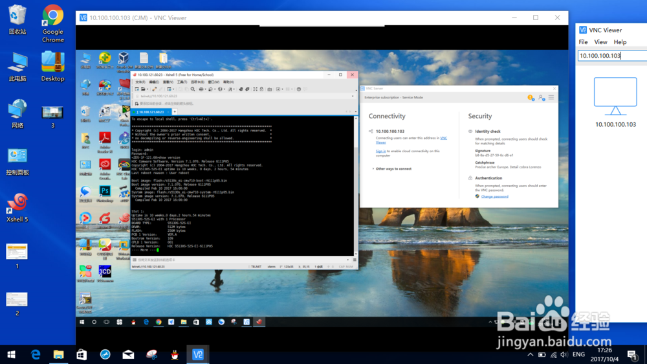The height and width of the screenshot is (364, 647).
Task: Open the Help menu in VNC Viewer
Action: click(620, 42)
